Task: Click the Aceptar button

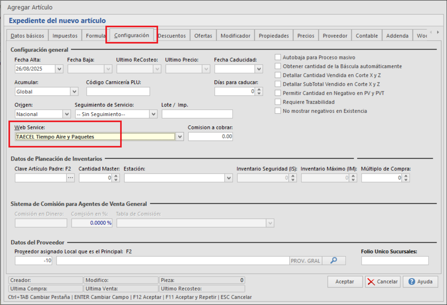Action: pos(345,282)
